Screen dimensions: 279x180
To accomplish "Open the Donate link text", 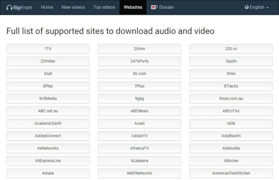I will click(x=166, y=7).
